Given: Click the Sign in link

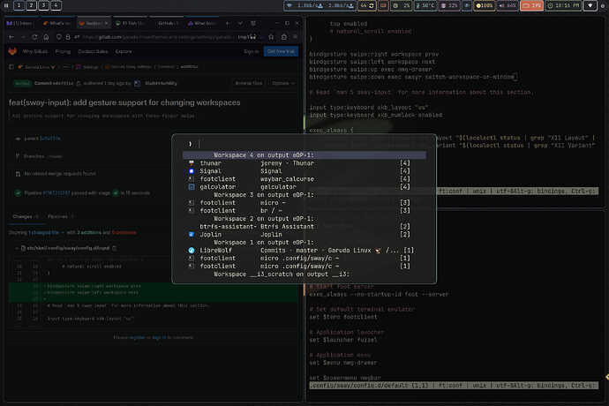Looking at the screenshot, I should [252, 51].
